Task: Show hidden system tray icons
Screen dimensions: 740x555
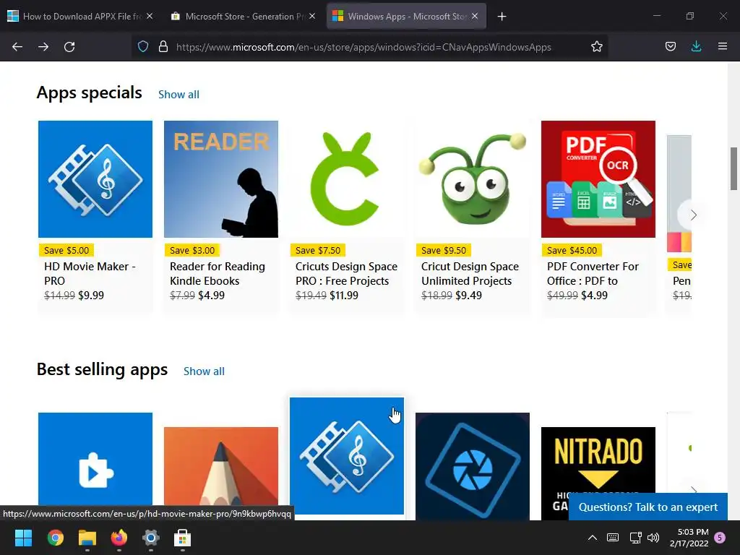Action: click(x=593, y=538)
